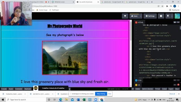Image resolution: width=181 pixels, height=102 pixels.
Task: Expand the HTML editor options chevron
Action: tap(178, 22)
